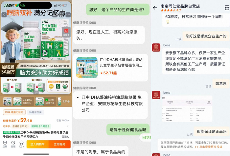Tap the 南京同仁堂品牌自营店 title
This screenshot has width=230, height=156.
[x=180, y=6]
